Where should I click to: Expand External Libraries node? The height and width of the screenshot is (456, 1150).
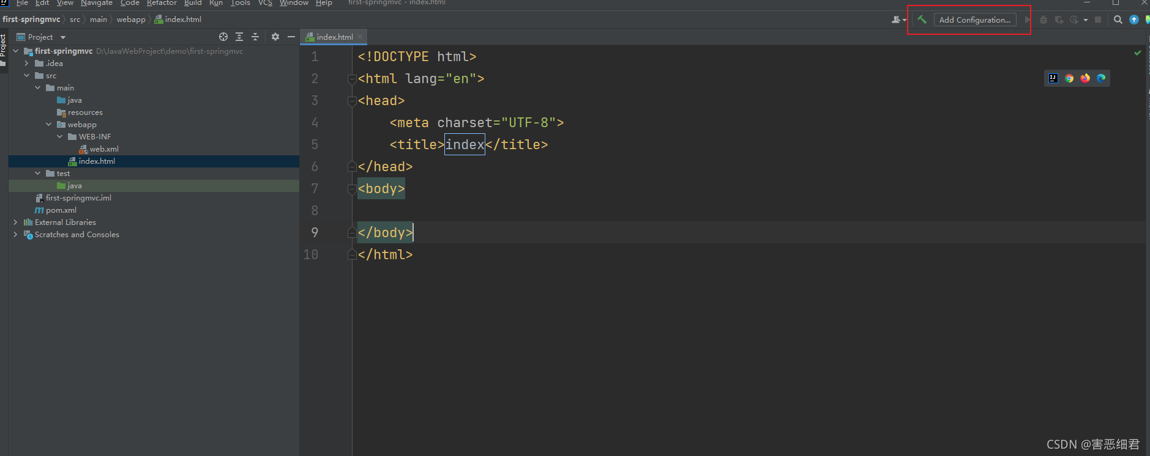(x=16, y=222)
